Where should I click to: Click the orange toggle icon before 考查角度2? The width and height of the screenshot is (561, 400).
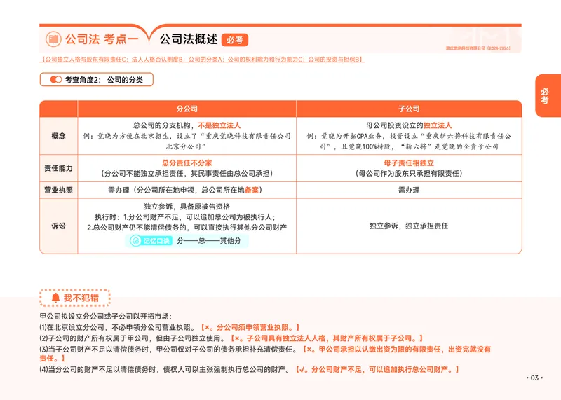tap(56, 79)
